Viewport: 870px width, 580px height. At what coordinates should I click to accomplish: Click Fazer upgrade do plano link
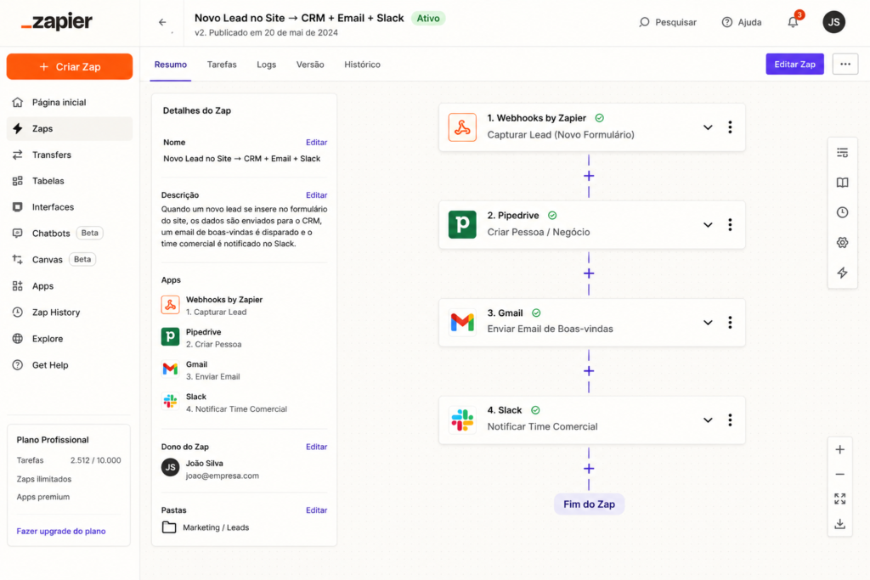(x=61, y=532)
